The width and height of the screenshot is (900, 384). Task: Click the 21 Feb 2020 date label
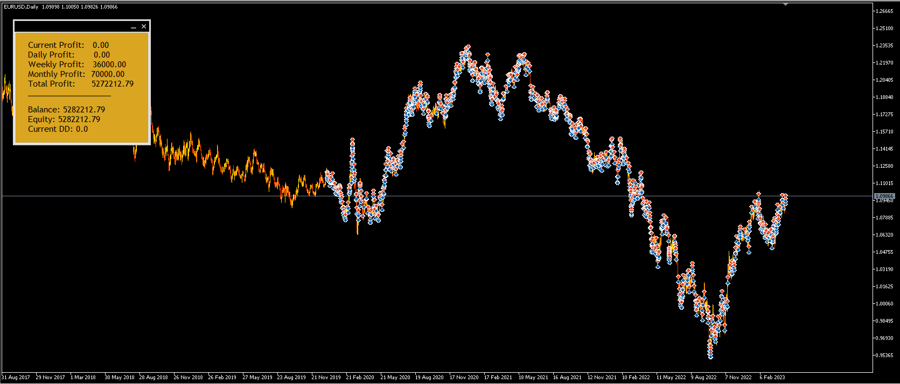coord(360,378)
